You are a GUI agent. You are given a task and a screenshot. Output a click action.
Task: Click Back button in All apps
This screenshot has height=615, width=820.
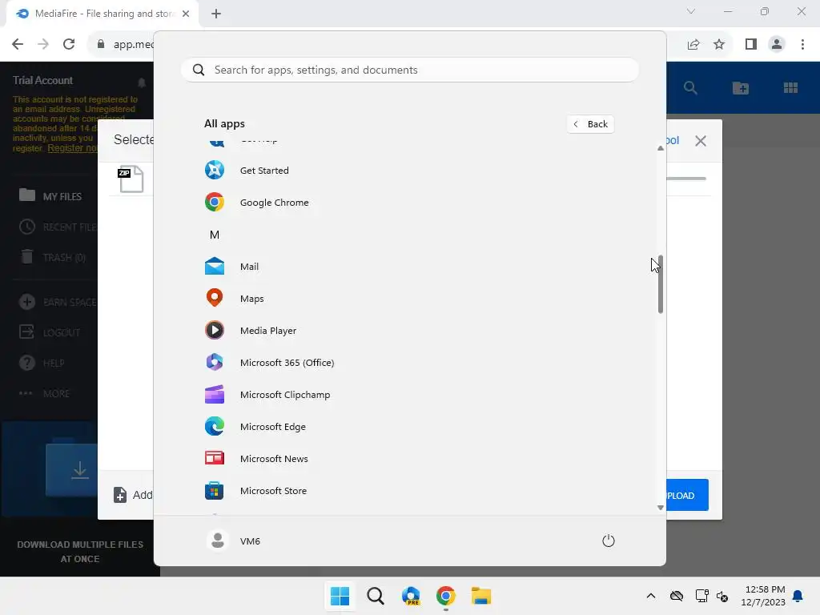[590, 124]
